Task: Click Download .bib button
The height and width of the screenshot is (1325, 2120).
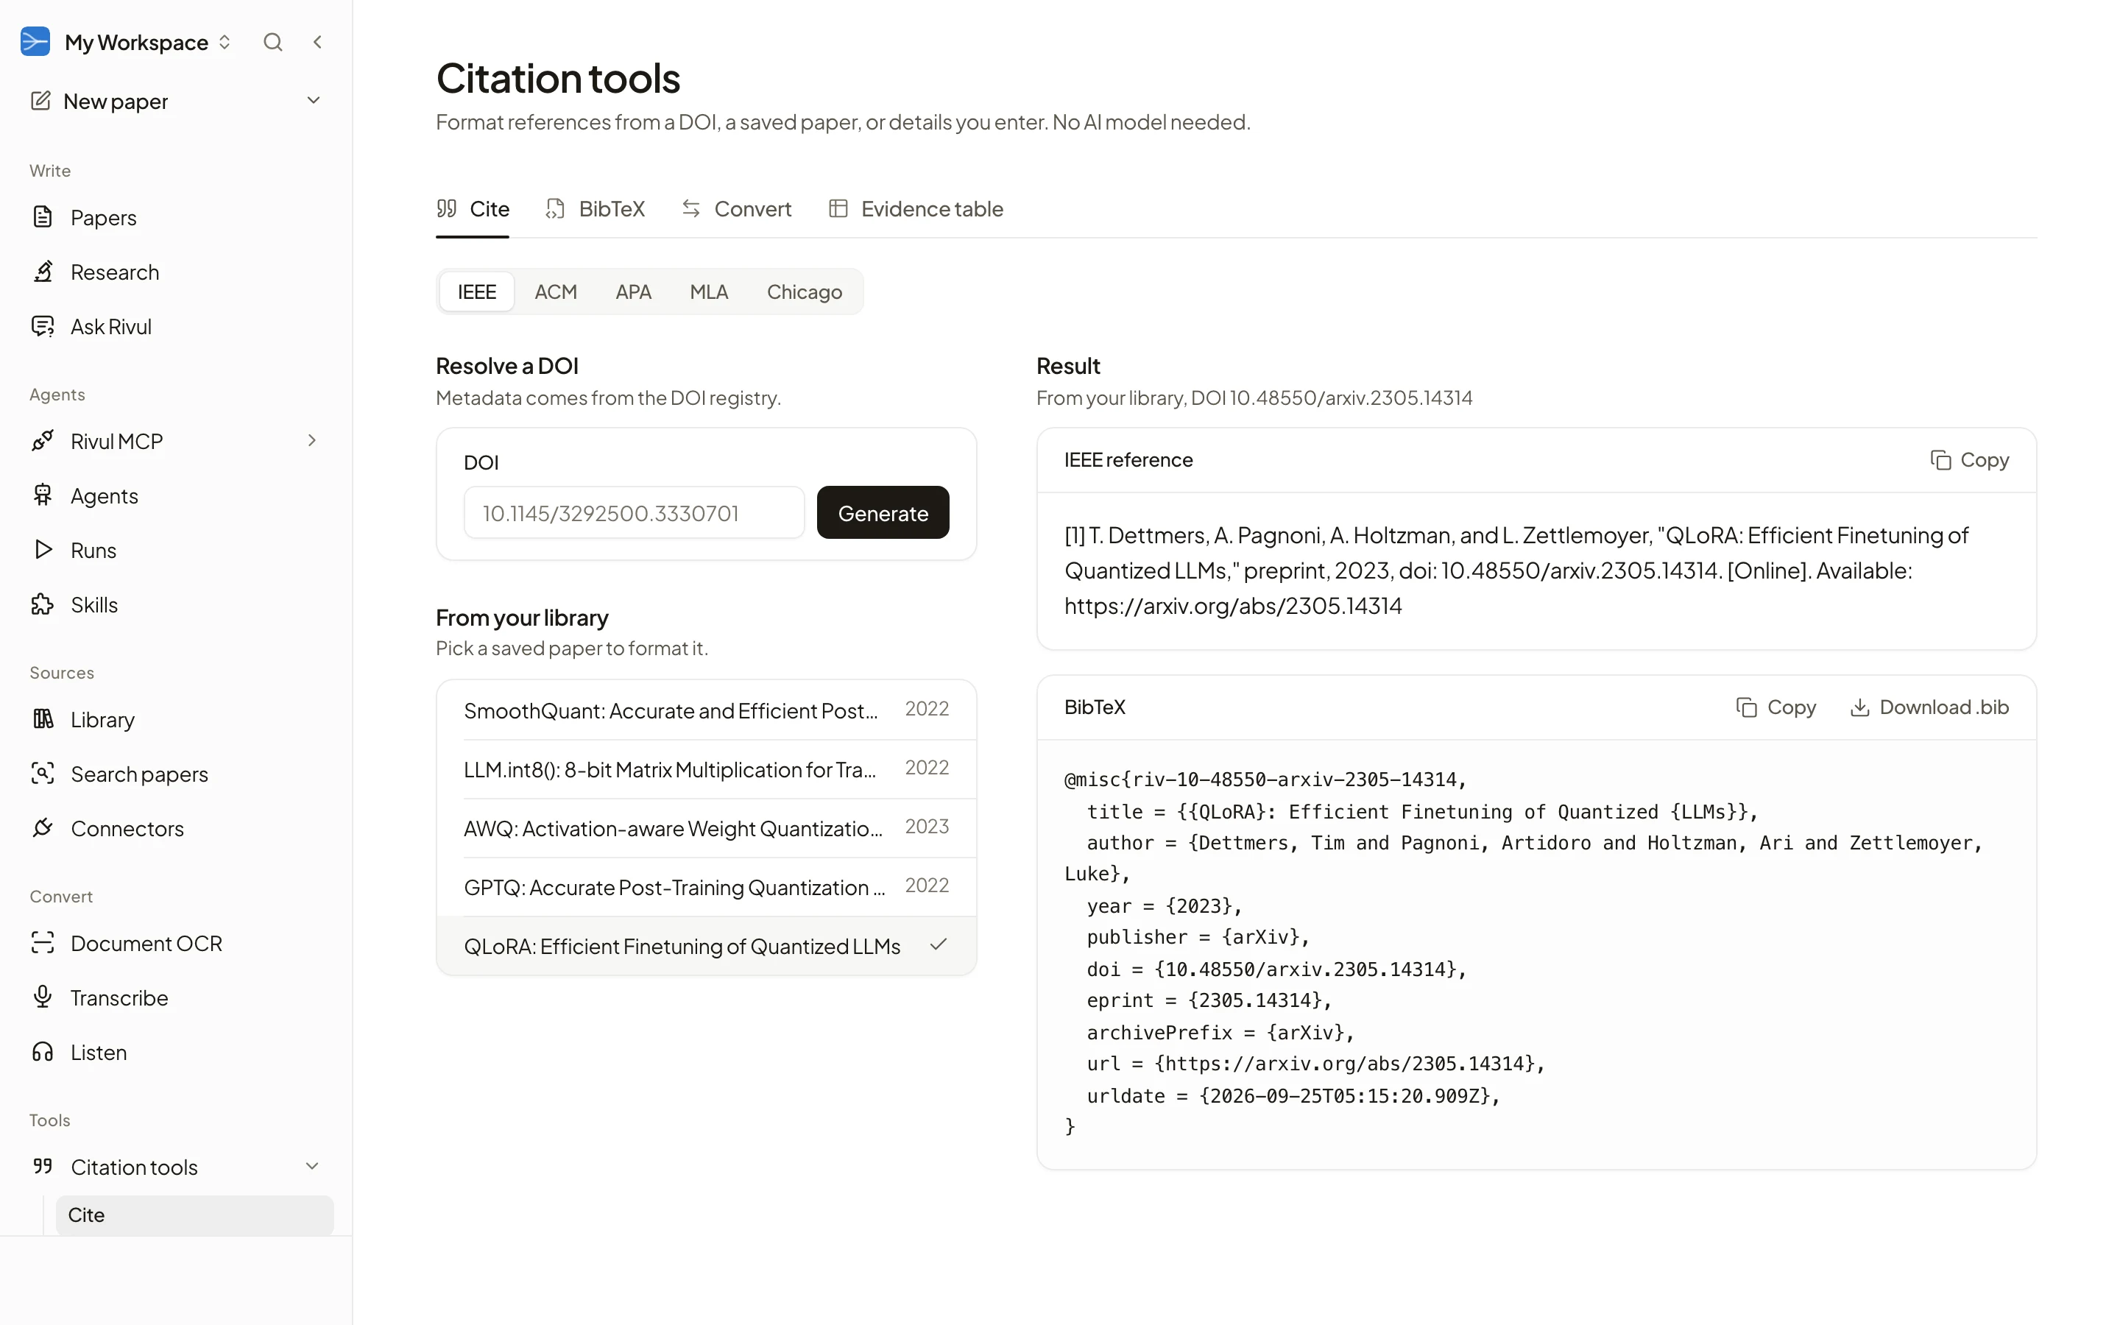Action: (1929, 707)
